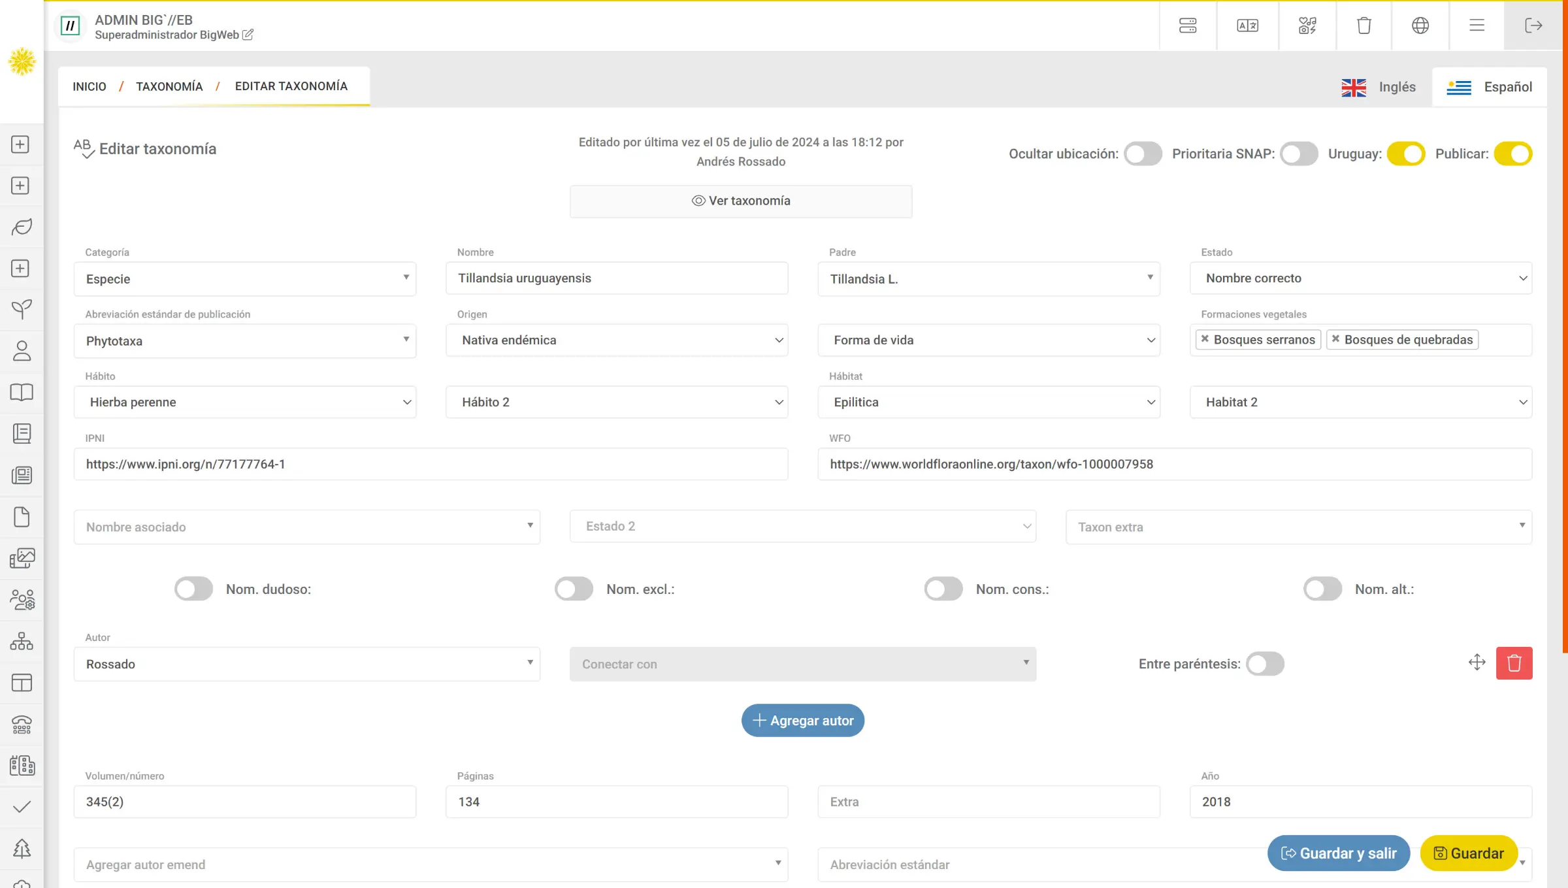This screenshot has width=1568, height=888.
Task: Expand the Origen dropdown
Action: pos(617,340)
